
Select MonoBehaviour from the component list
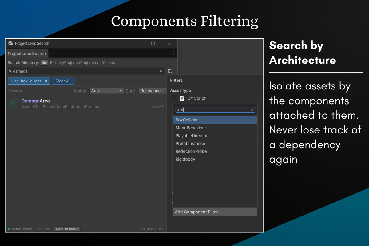tap(215, 128)
